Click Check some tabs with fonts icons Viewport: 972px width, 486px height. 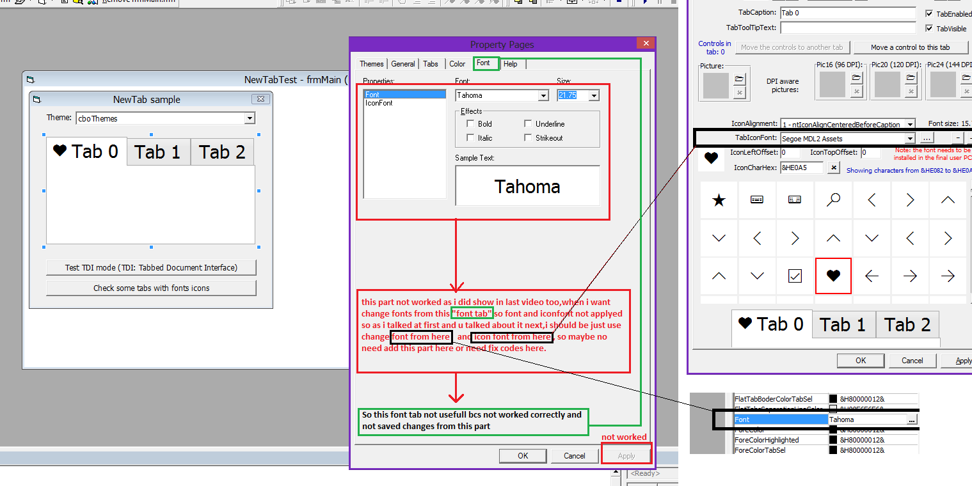click(151, 288)
